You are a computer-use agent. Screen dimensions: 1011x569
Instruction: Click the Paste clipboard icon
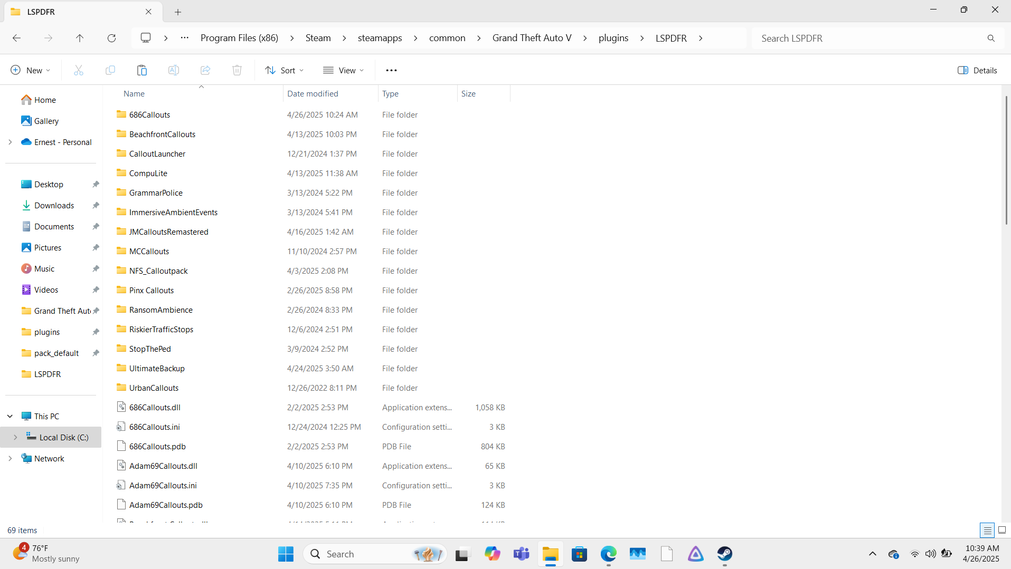(142, 70)
